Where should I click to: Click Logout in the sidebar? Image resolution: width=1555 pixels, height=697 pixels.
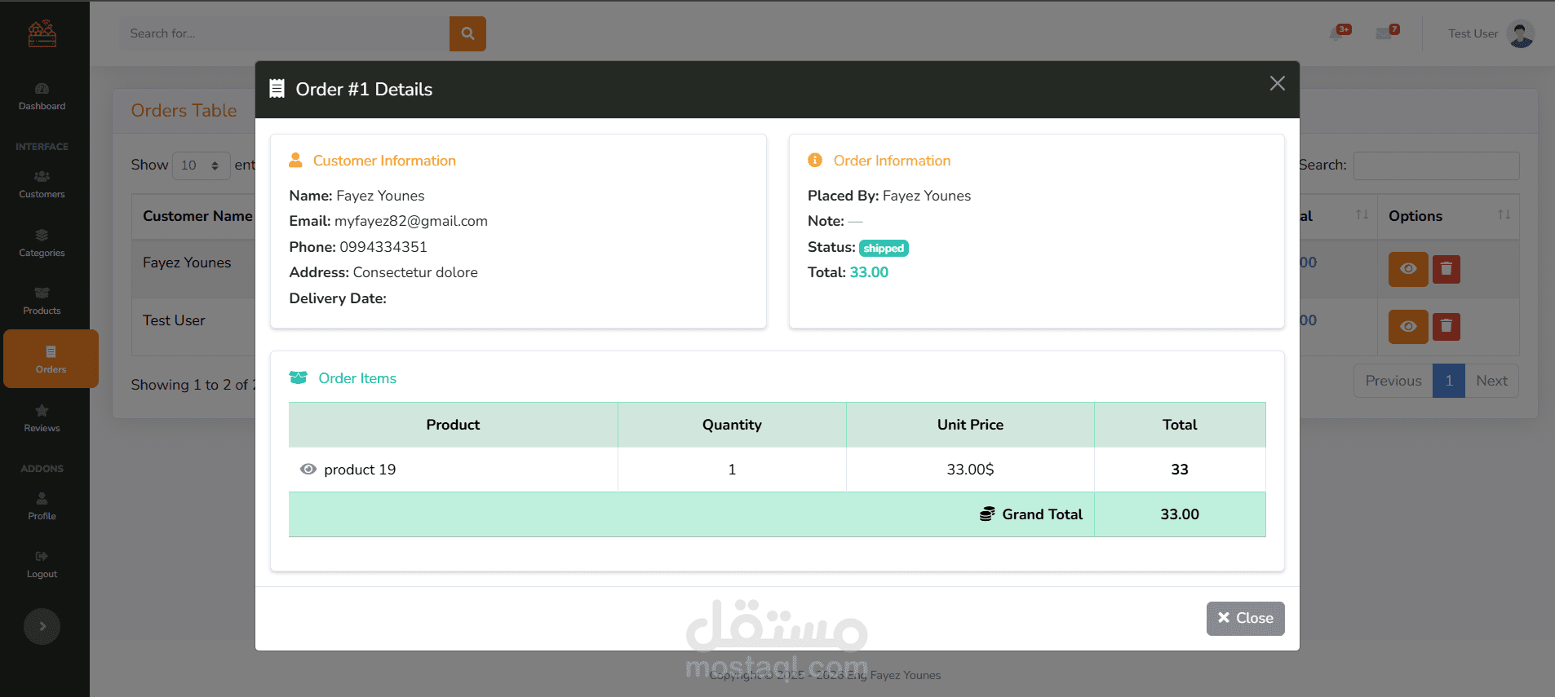point(42,564)
